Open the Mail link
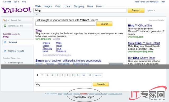 pyautogui.click(x=163, y=2)
